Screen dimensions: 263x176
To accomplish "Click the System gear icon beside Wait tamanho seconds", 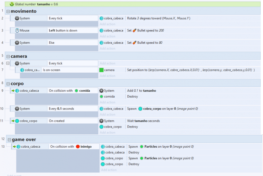I will pos(101,121).
